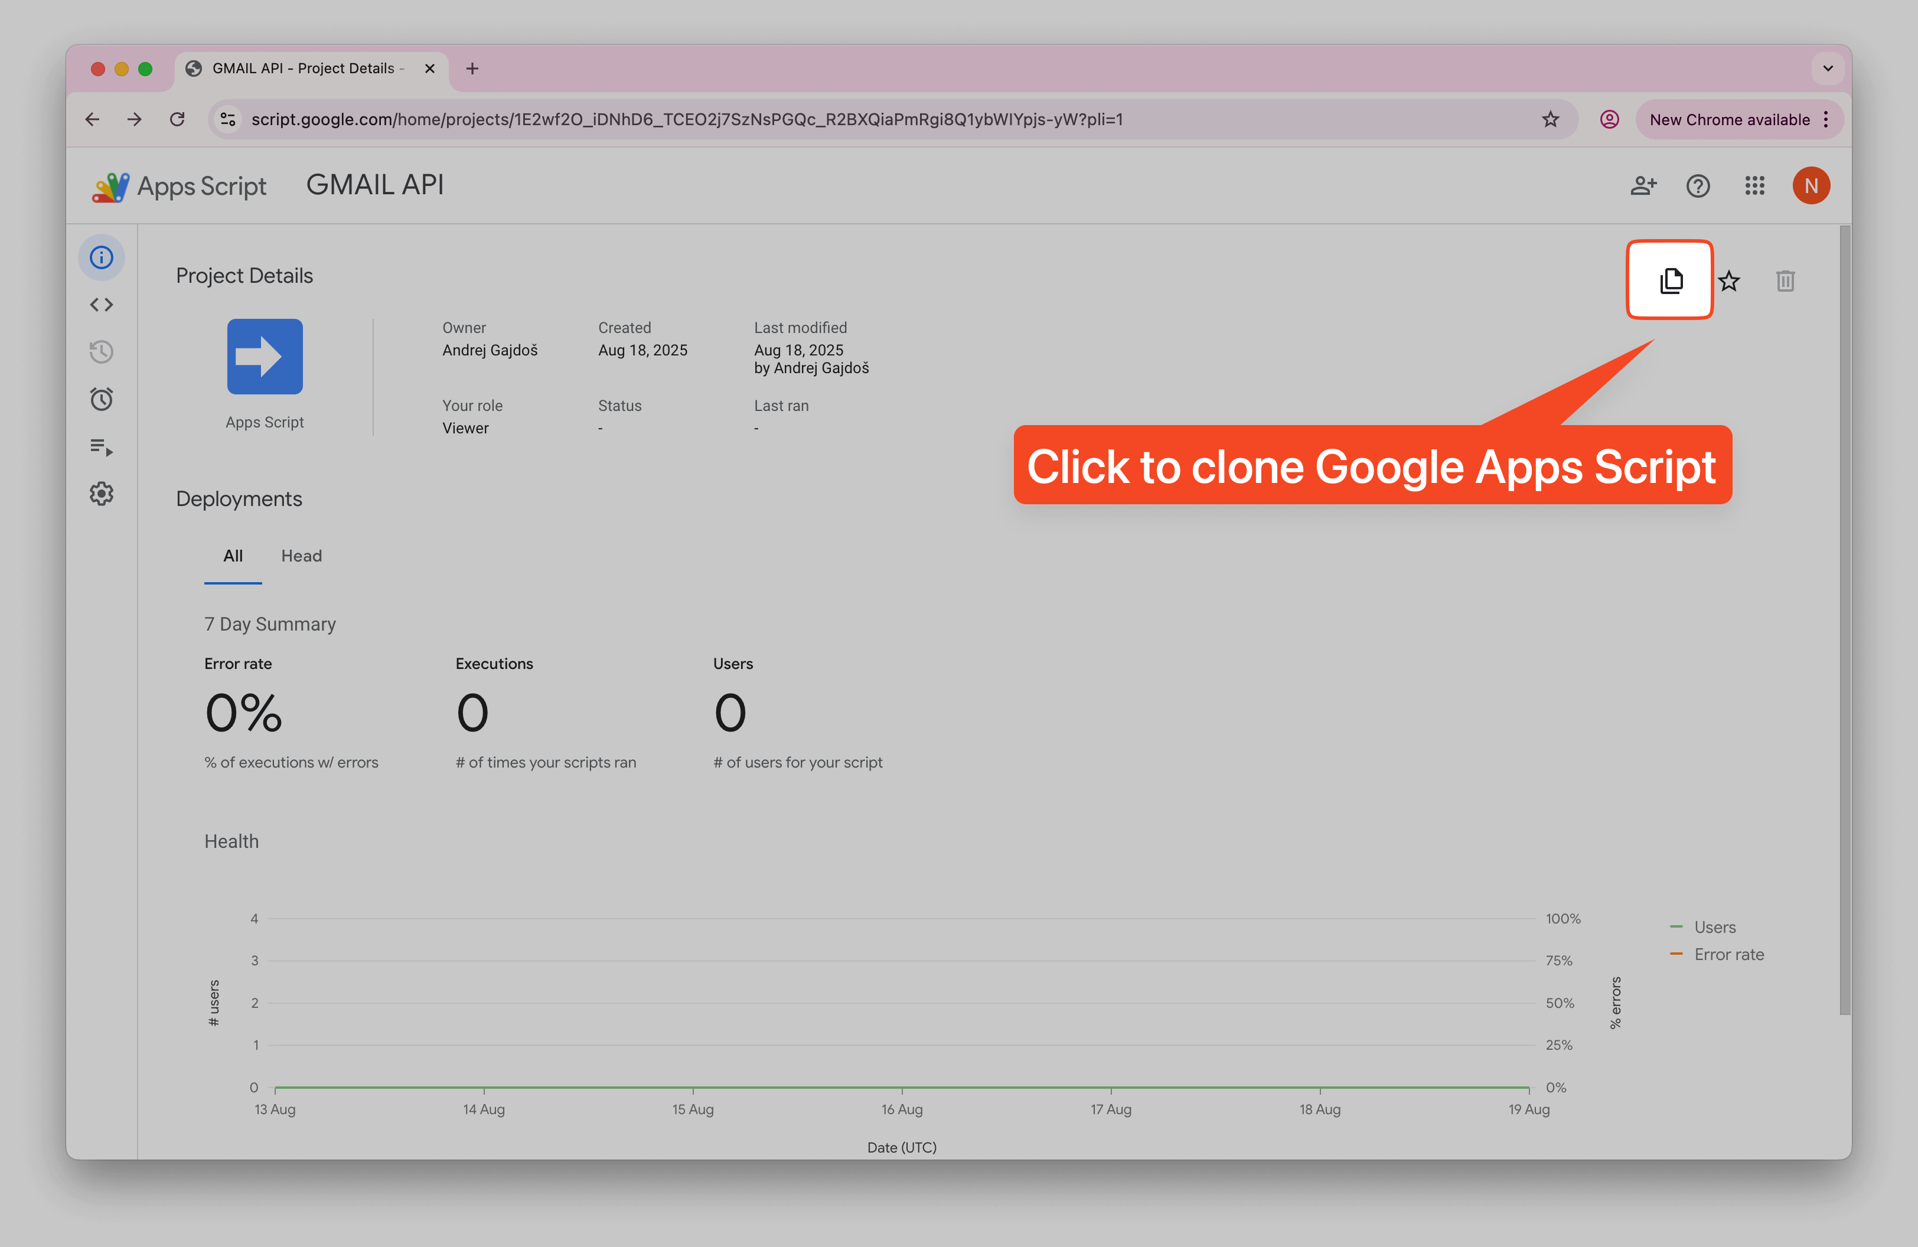Select the GMAIL API - Project Details tab
The image size is (1918, 1247).
[x=310, y=68]
